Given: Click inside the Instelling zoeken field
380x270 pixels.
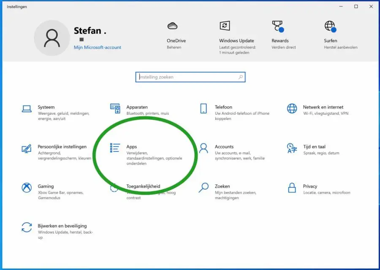Looking at the screenshot, I should 190,77.
